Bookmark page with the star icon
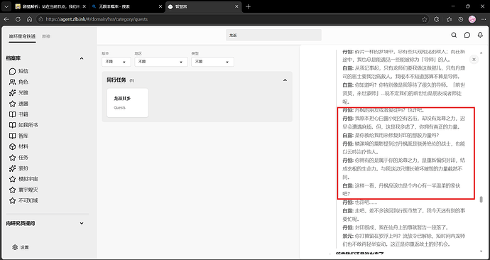 point(425,19)
